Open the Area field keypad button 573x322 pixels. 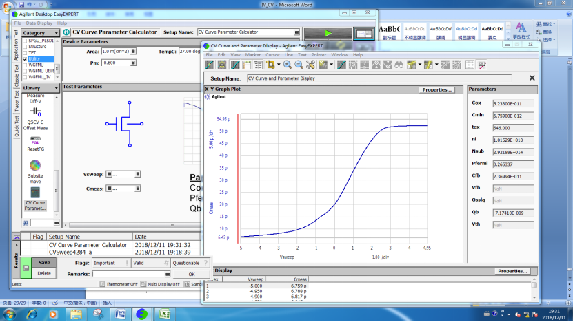[x=133, y=52]
